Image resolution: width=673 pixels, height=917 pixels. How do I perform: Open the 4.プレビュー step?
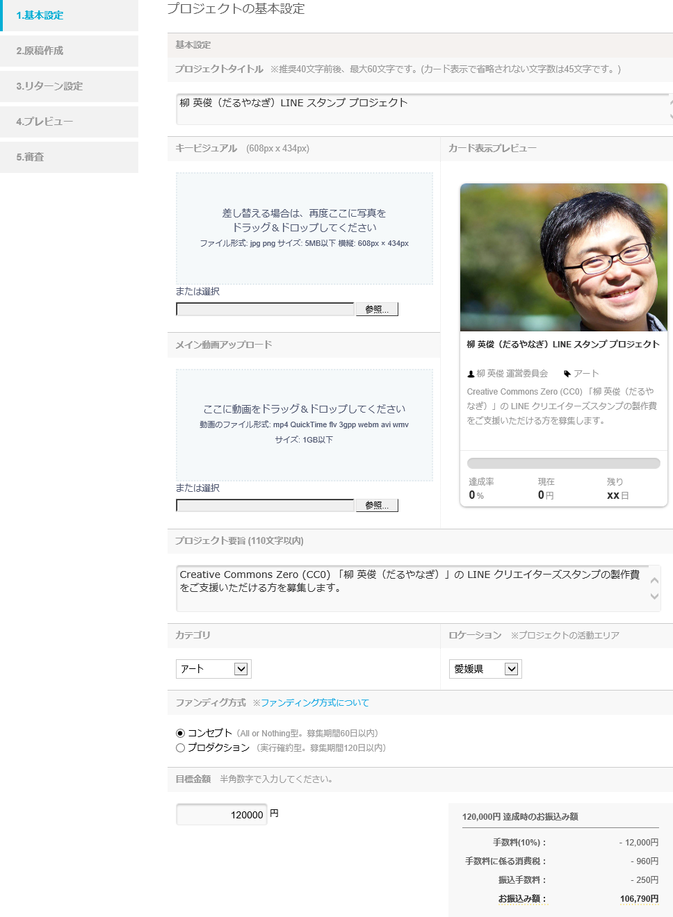70,122
